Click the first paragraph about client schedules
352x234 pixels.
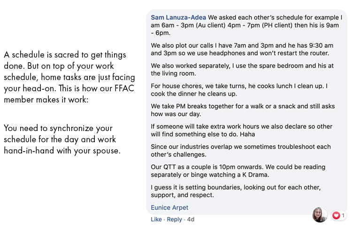[246, 25]
